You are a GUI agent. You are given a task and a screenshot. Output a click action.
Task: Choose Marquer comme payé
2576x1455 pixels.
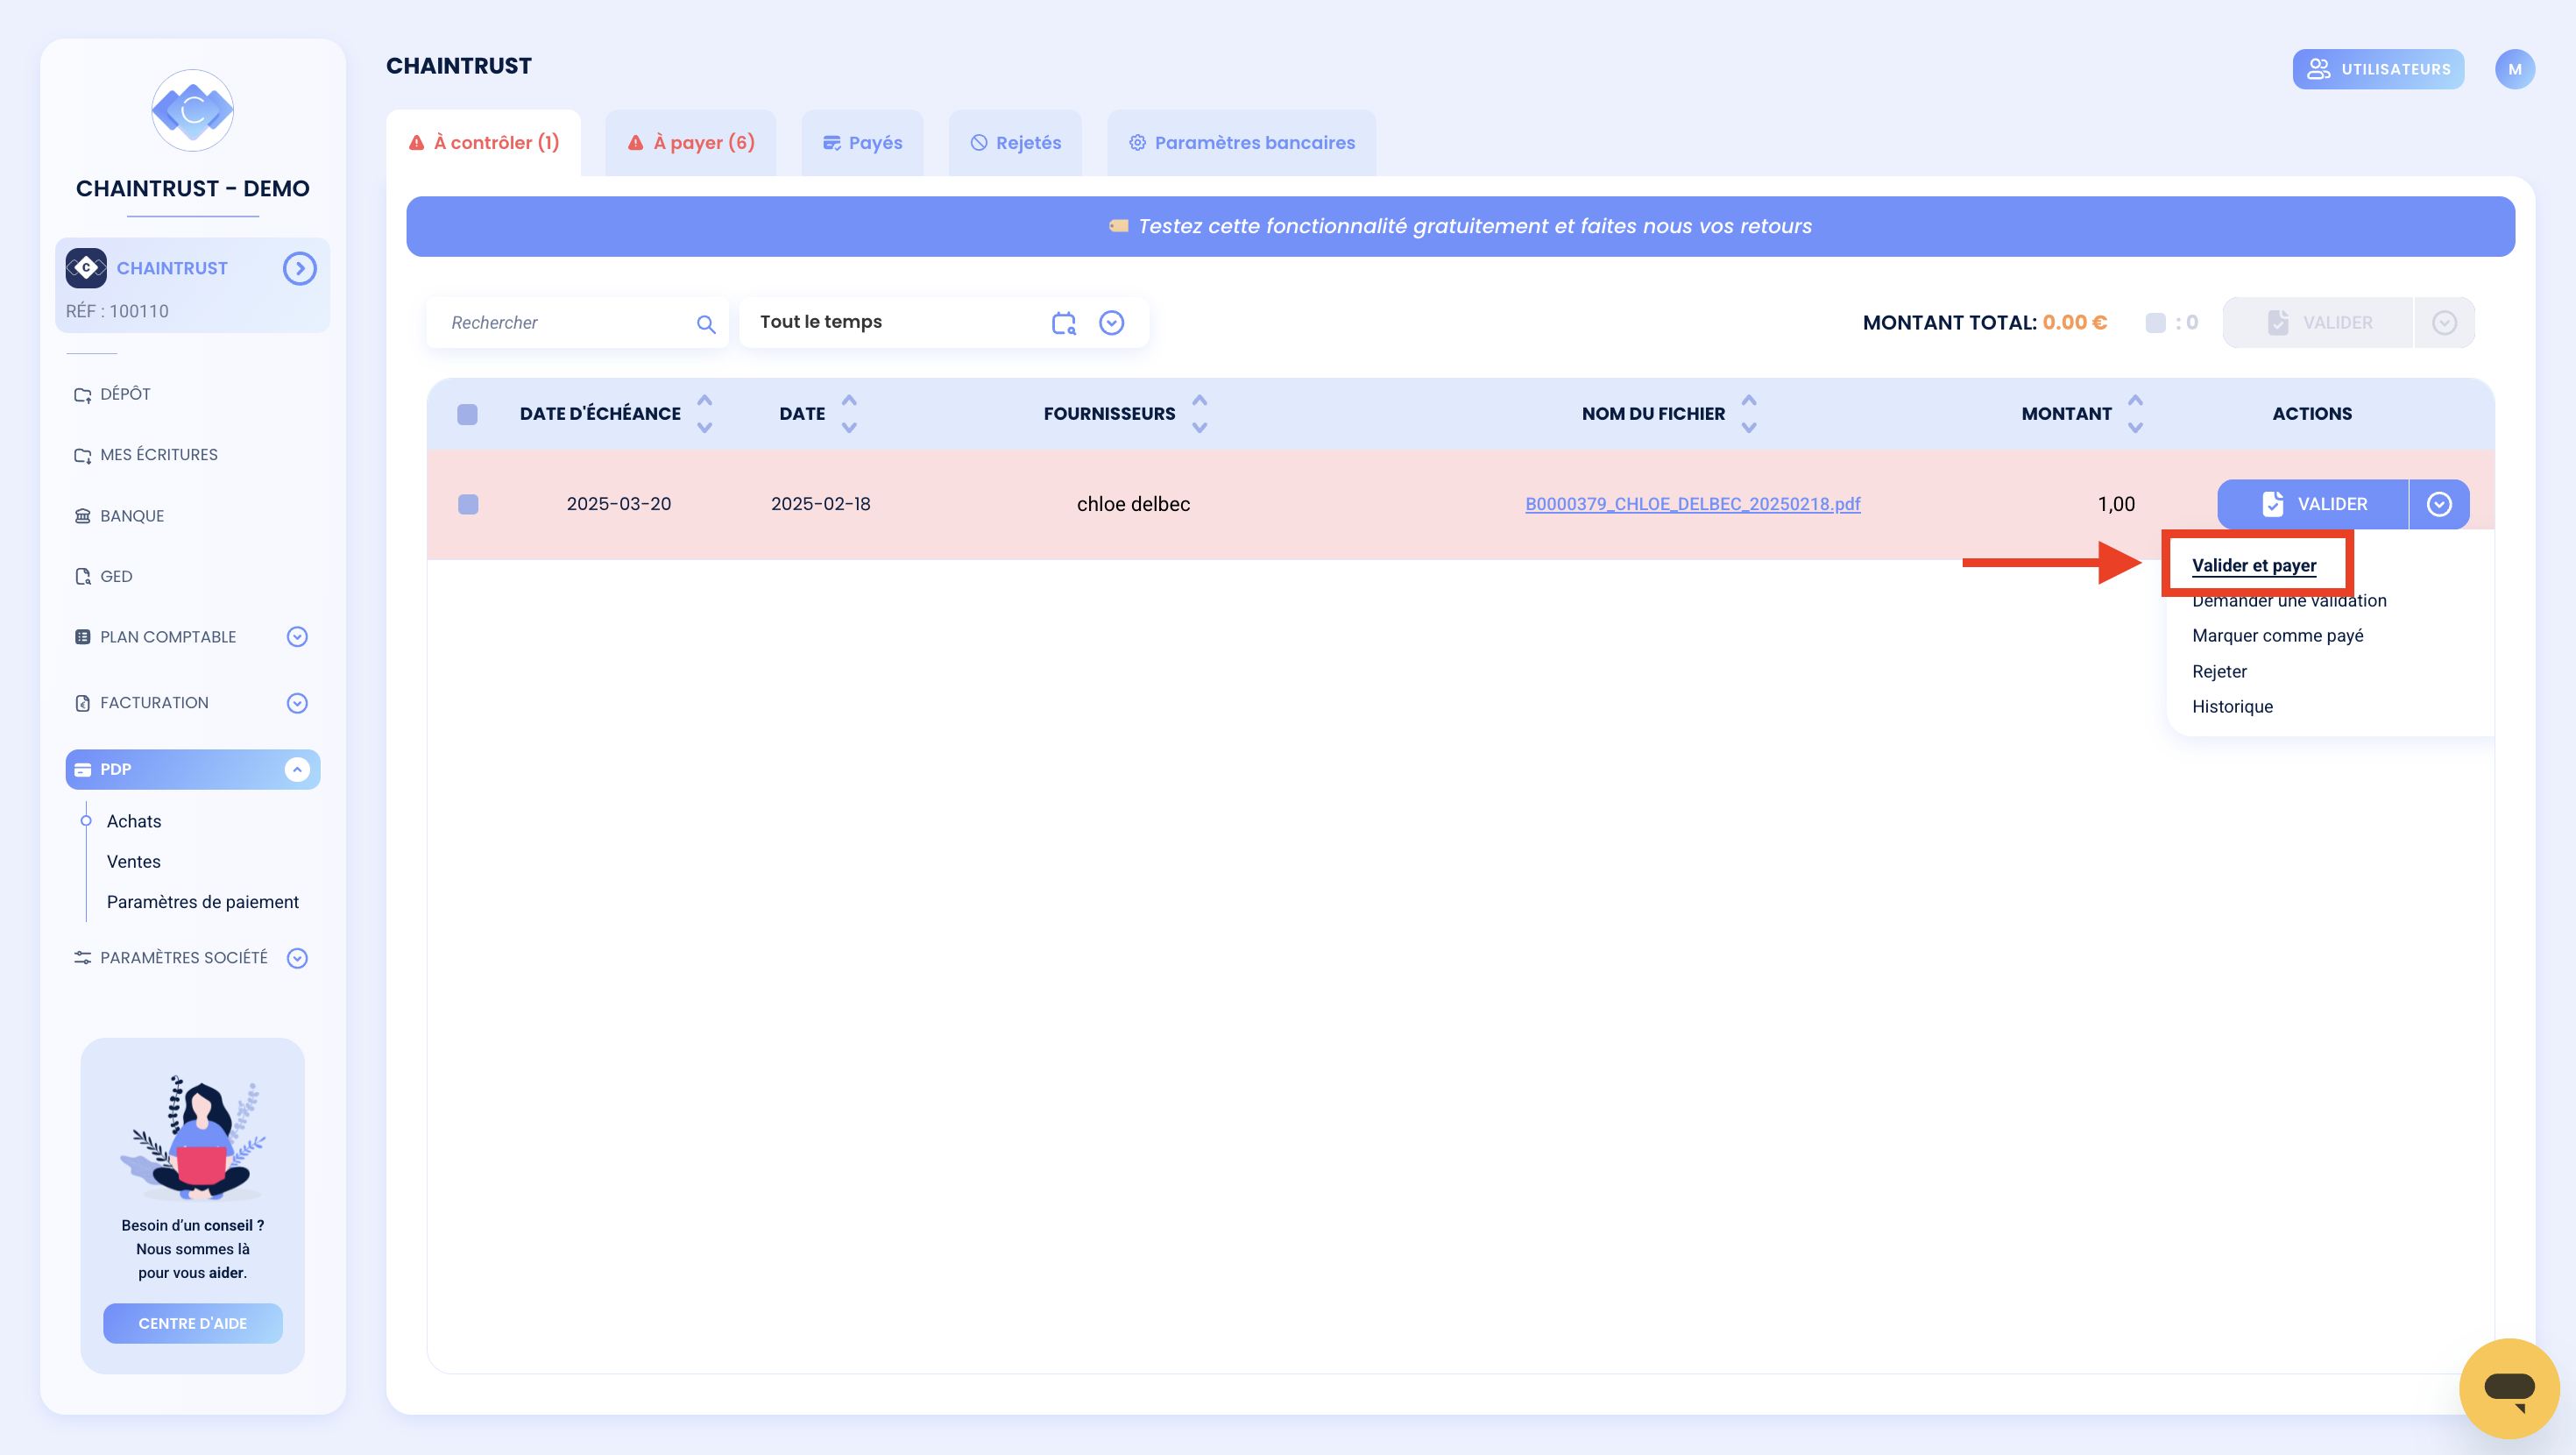click(2277, 635)
